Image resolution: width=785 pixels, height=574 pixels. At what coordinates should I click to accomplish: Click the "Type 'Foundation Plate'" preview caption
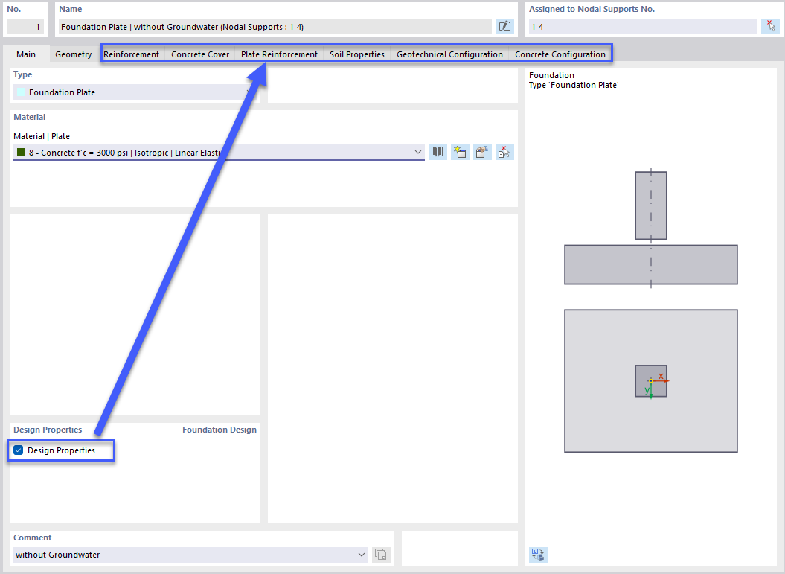574,85
